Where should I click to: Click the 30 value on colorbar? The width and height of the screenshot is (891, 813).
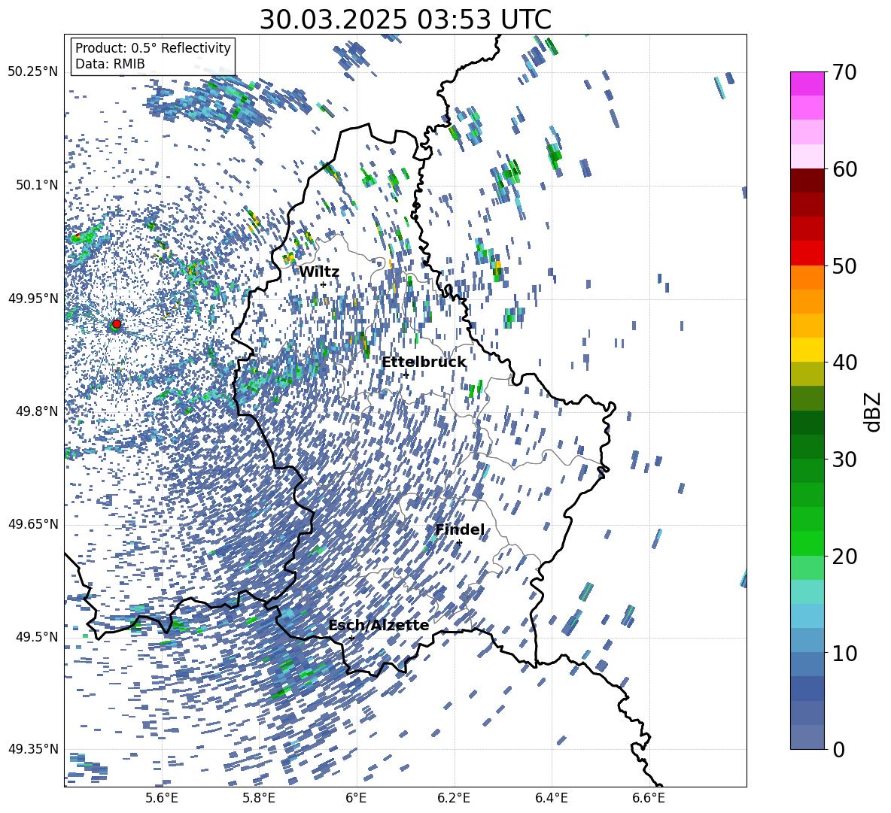click(x=844, y=460)
